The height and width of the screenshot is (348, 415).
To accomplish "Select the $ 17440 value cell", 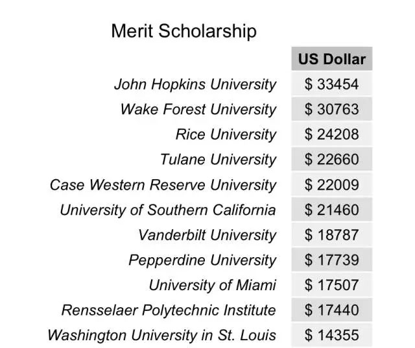I will point(332,310).
